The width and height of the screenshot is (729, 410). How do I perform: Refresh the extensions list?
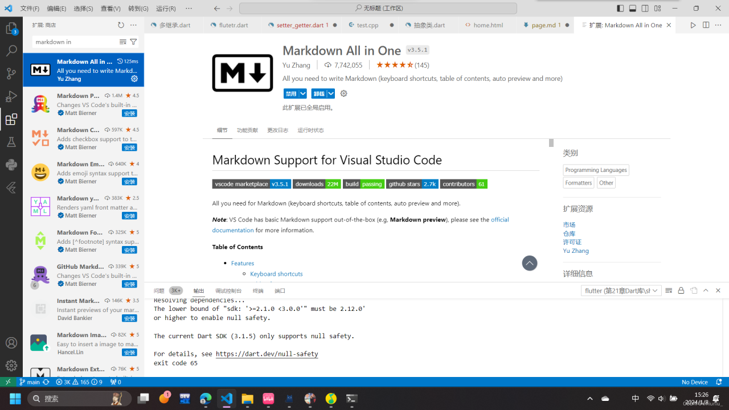121,25
